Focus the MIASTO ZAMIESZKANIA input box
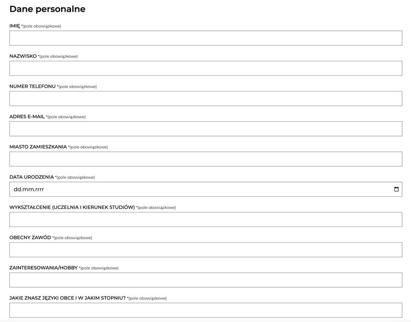 (x=205, y=159)
